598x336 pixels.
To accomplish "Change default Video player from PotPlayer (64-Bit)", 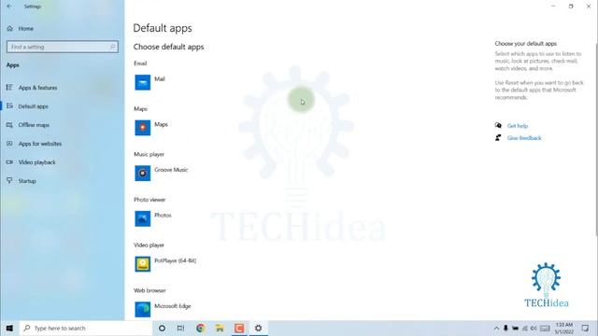I will (165, 263).
